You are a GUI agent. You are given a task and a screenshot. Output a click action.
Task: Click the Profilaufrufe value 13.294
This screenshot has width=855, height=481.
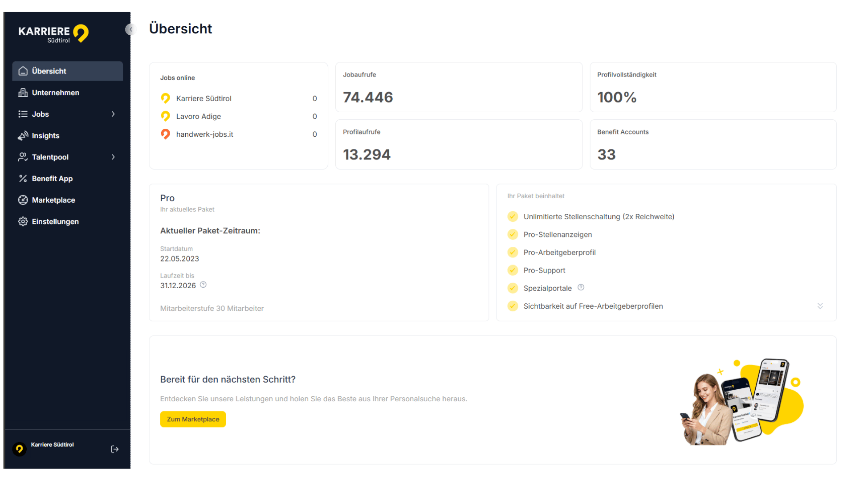tap(366, 155)
